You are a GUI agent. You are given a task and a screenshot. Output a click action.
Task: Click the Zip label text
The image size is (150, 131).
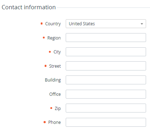58,109
